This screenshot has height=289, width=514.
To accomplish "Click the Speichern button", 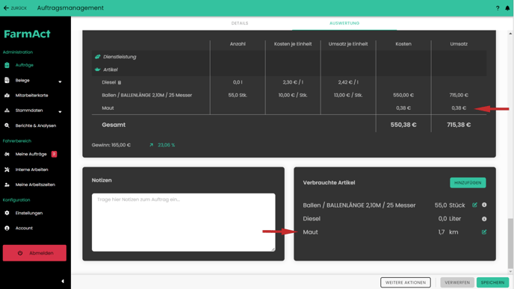I will tap(492, 282).
